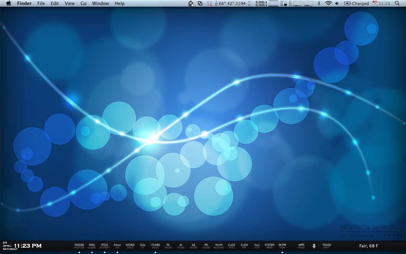Open the Go menu
The image size is (406, 254).
tap(83, 3)
